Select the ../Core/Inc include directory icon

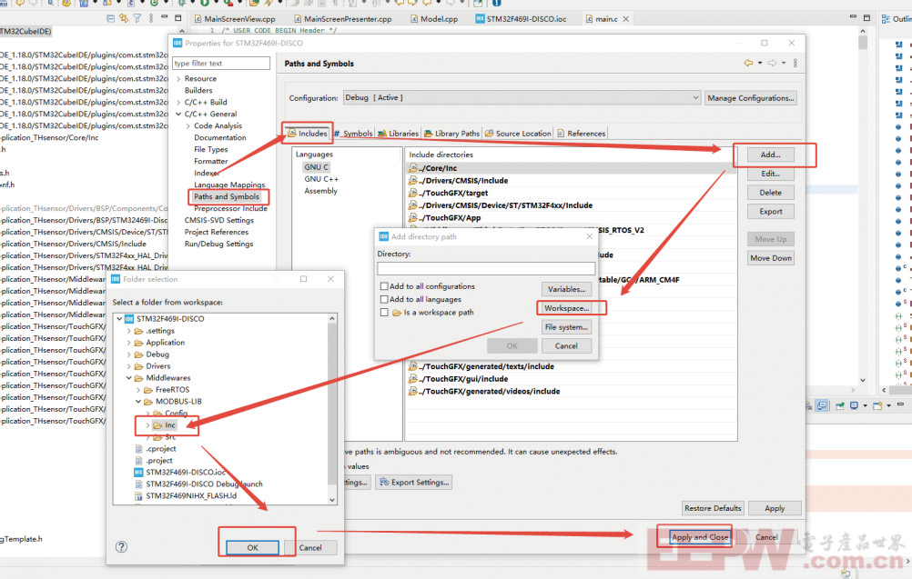[412, 168]
